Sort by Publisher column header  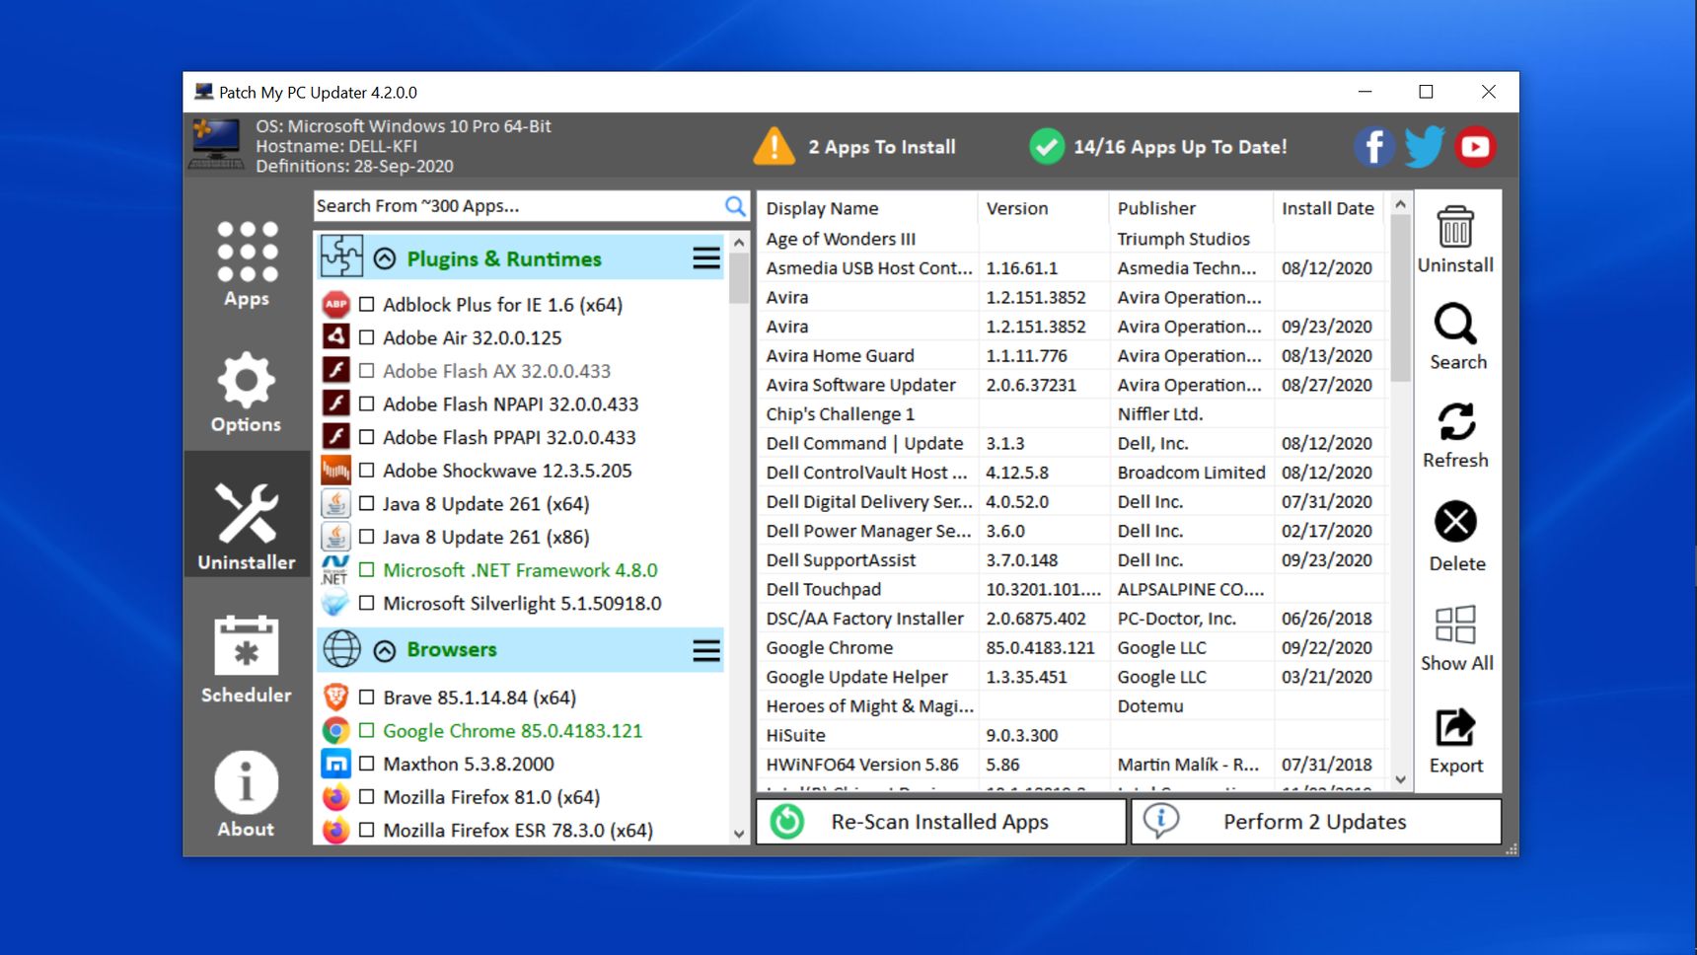pyautogui.click(x=1191, y=208)
